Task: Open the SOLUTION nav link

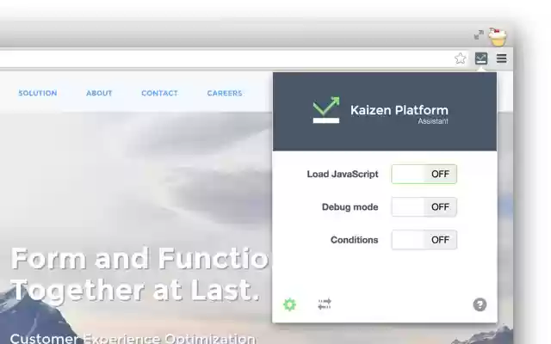Action: tap(38, 94)
